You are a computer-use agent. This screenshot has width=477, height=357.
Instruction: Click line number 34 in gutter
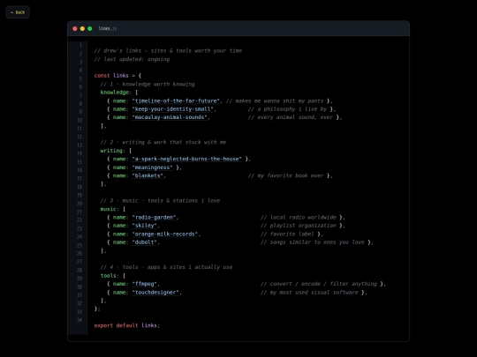pyautogui.click(x=79, y=320)
